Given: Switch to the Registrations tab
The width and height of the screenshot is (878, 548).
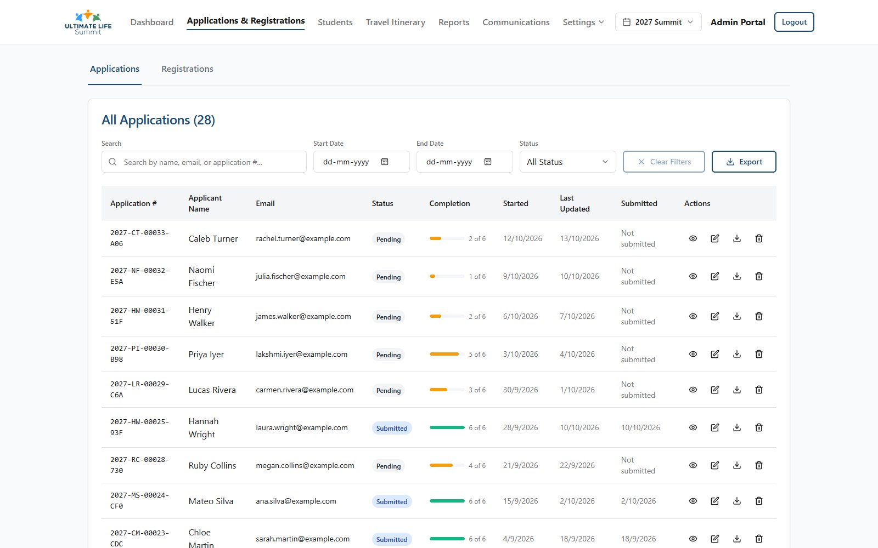Looking at the screenshot, I should pyautogui.click(x=187, y=69).
